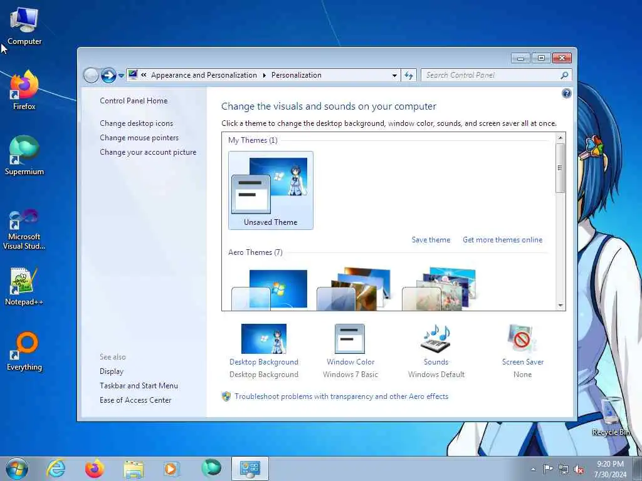Expand the breadcrumb chevron before Appearance and Personalization
The height and width of the screenshot is (481, 642).
point(144,75)
